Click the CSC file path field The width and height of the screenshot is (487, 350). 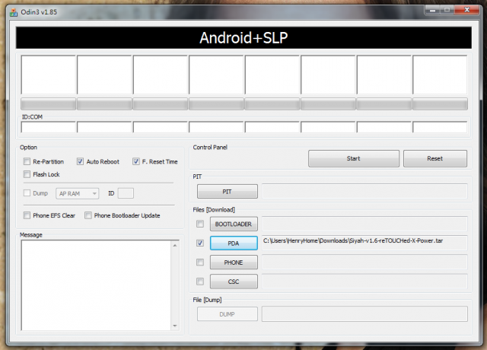pyautogui.click(x=364, y=281)
